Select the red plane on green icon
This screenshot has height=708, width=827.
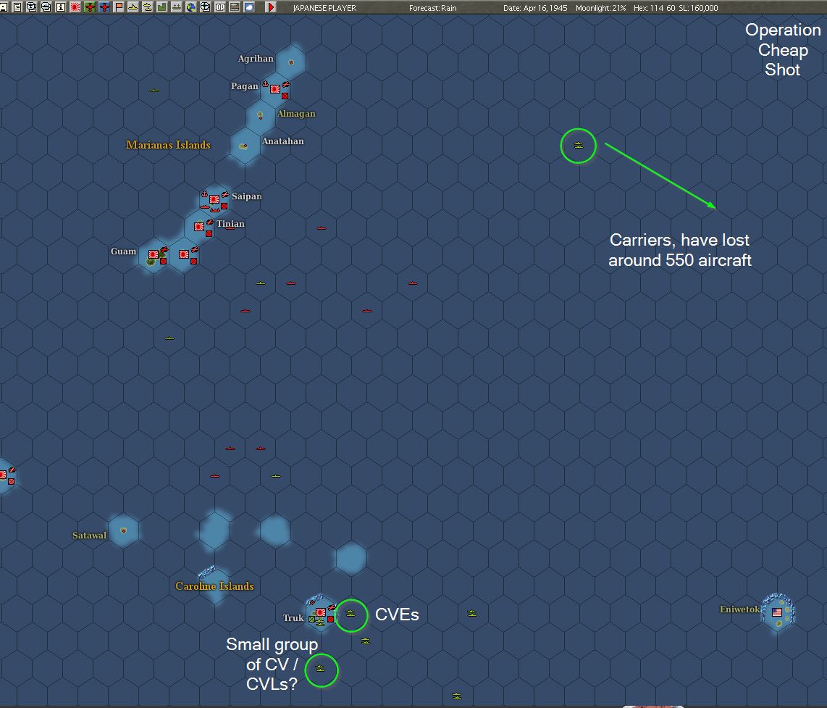[91, 7]
